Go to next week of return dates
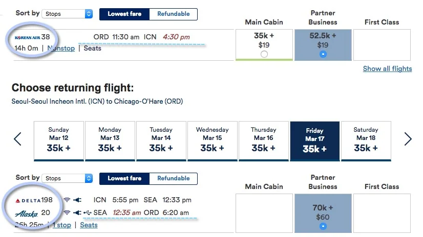 click(x=408, y=139)
